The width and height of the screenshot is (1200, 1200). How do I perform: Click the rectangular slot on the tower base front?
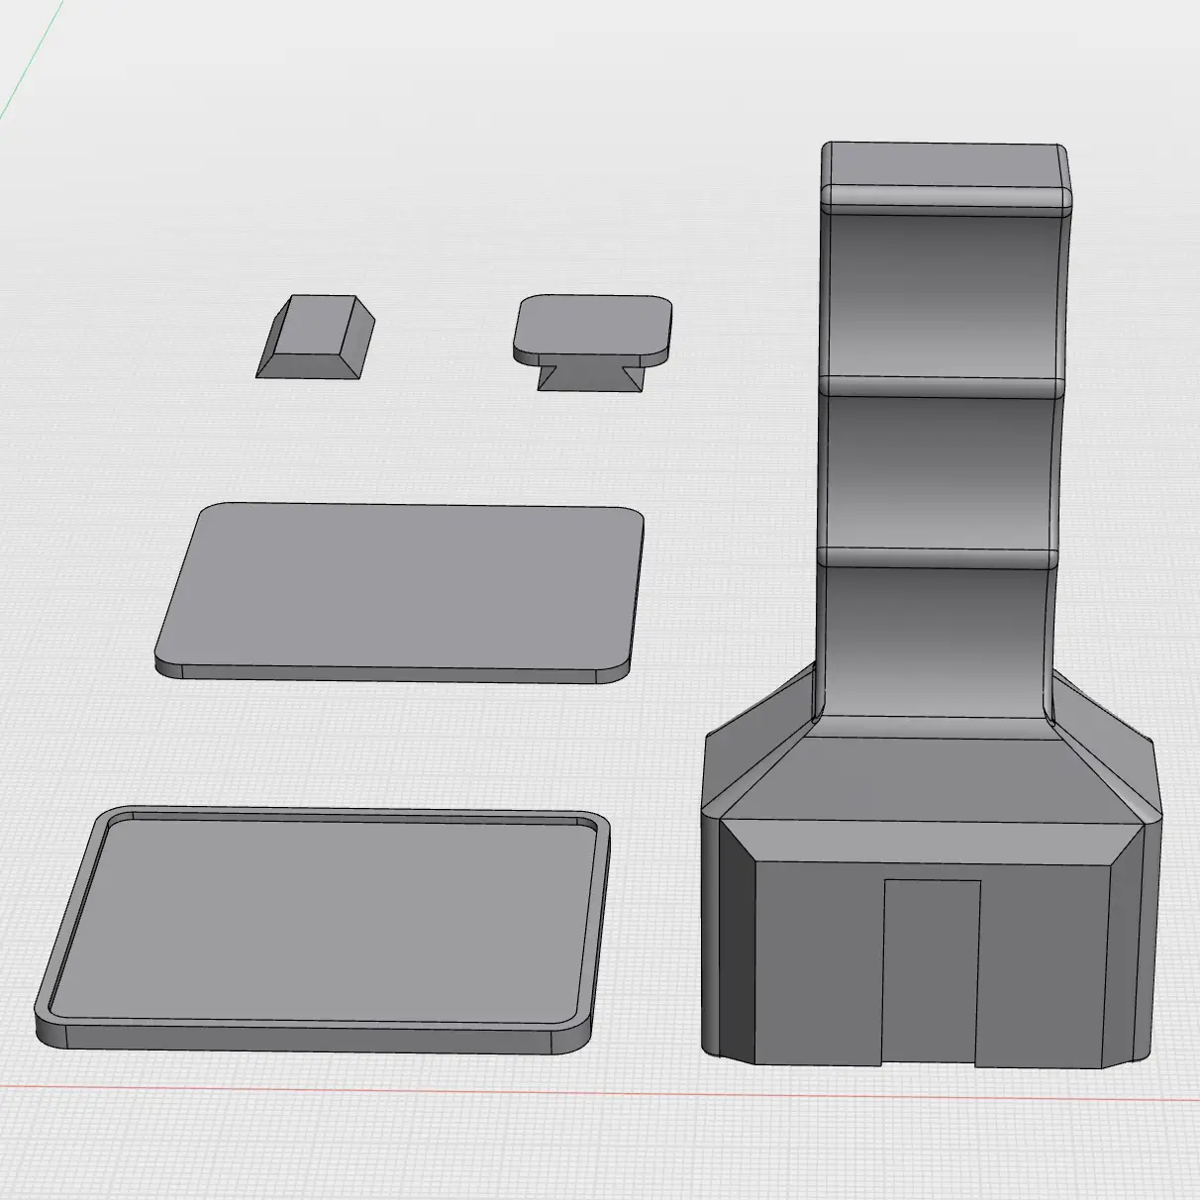[929, 972]
